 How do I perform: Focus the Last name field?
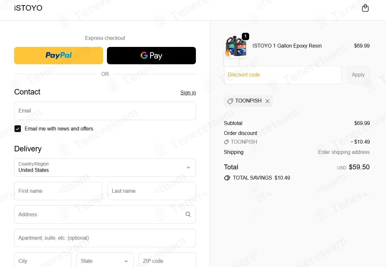[152, 191]
